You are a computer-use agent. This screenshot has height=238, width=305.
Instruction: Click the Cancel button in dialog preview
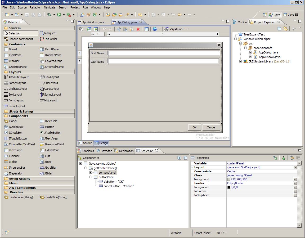(x=211, y=127)
